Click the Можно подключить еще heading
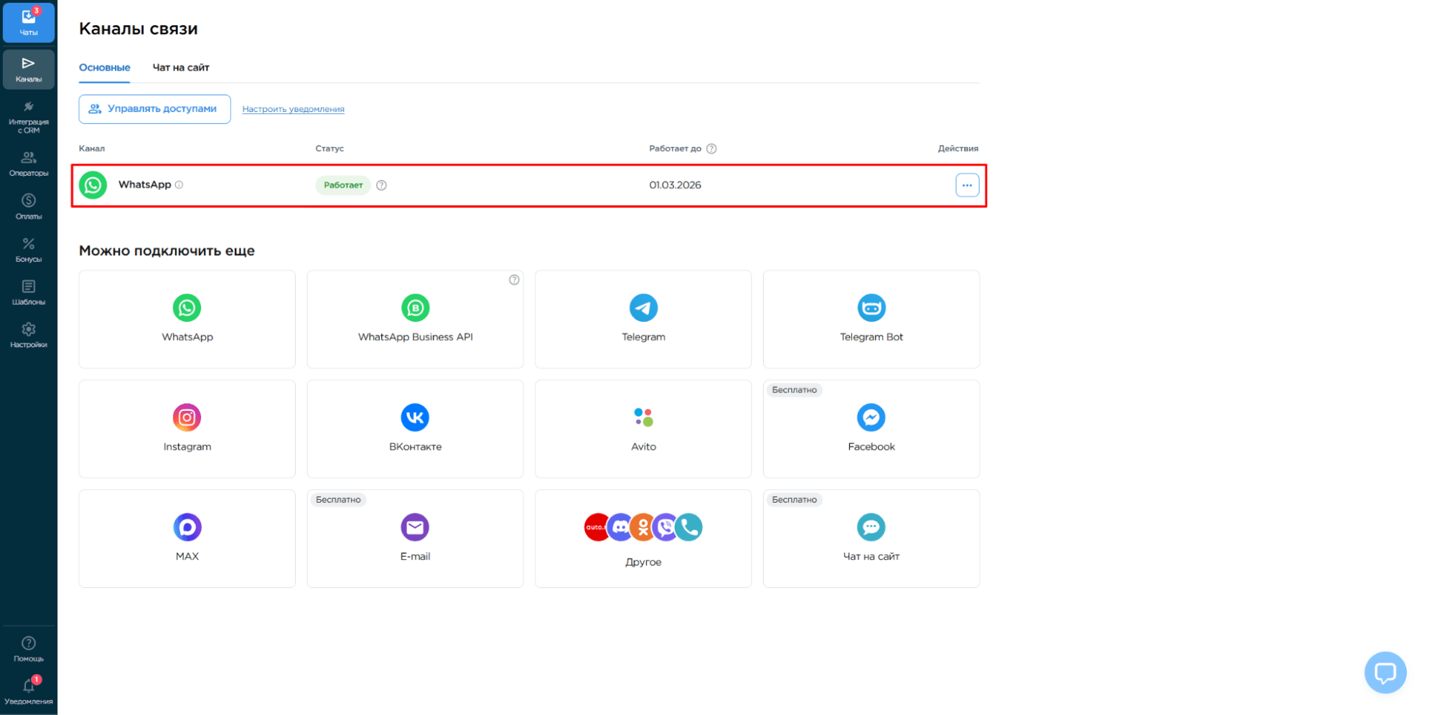This screenshot has height=715, width=1435. coord(167,251)
